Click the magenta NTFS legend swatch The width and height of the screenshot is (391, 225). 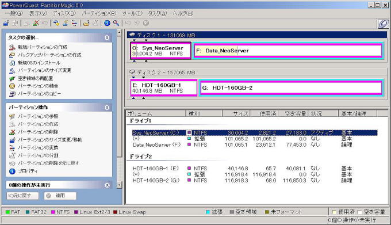point(53,212)
